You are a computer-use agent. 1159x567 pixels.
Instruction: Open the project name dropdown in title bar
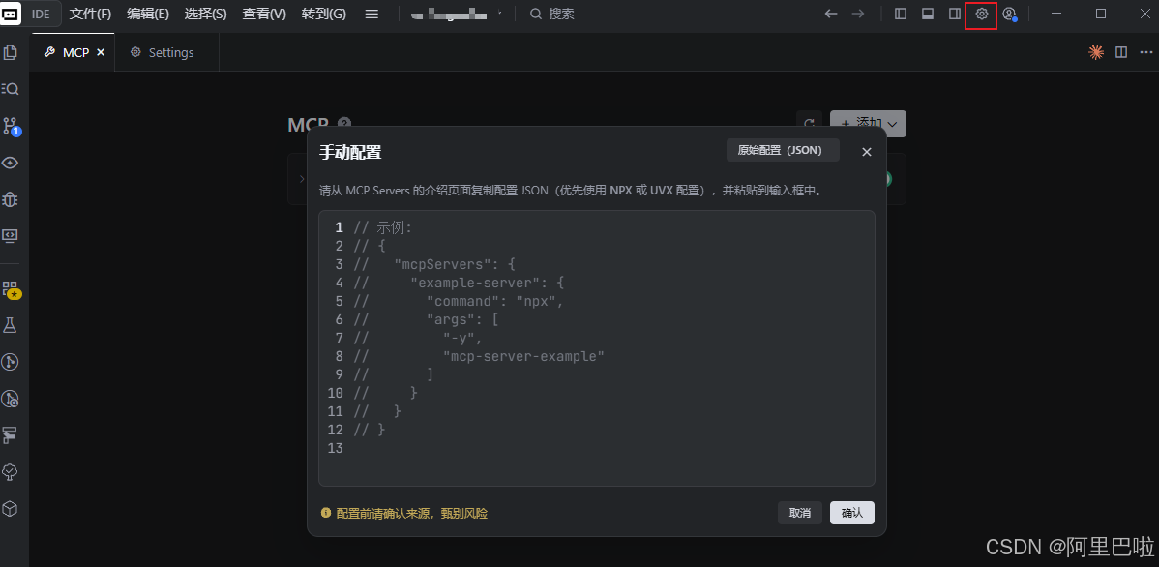(x=456, y=15)
